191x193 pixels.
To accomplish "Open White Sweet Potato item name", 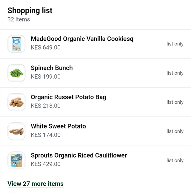I will click(58, 126).
